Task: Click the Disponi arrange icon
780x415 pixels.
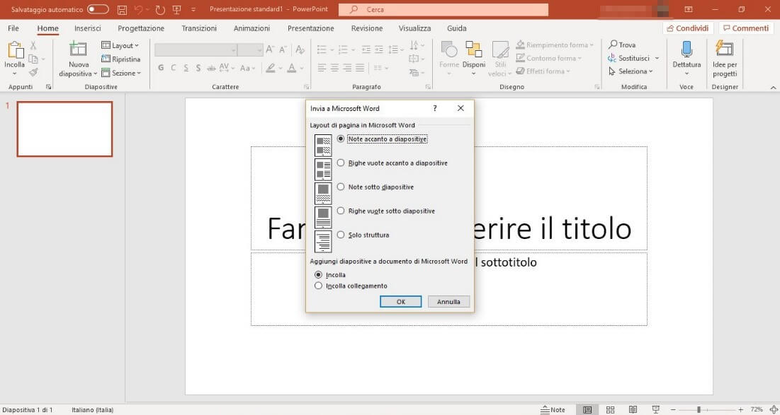Action: pyautogui.click(x=473, y=49)
